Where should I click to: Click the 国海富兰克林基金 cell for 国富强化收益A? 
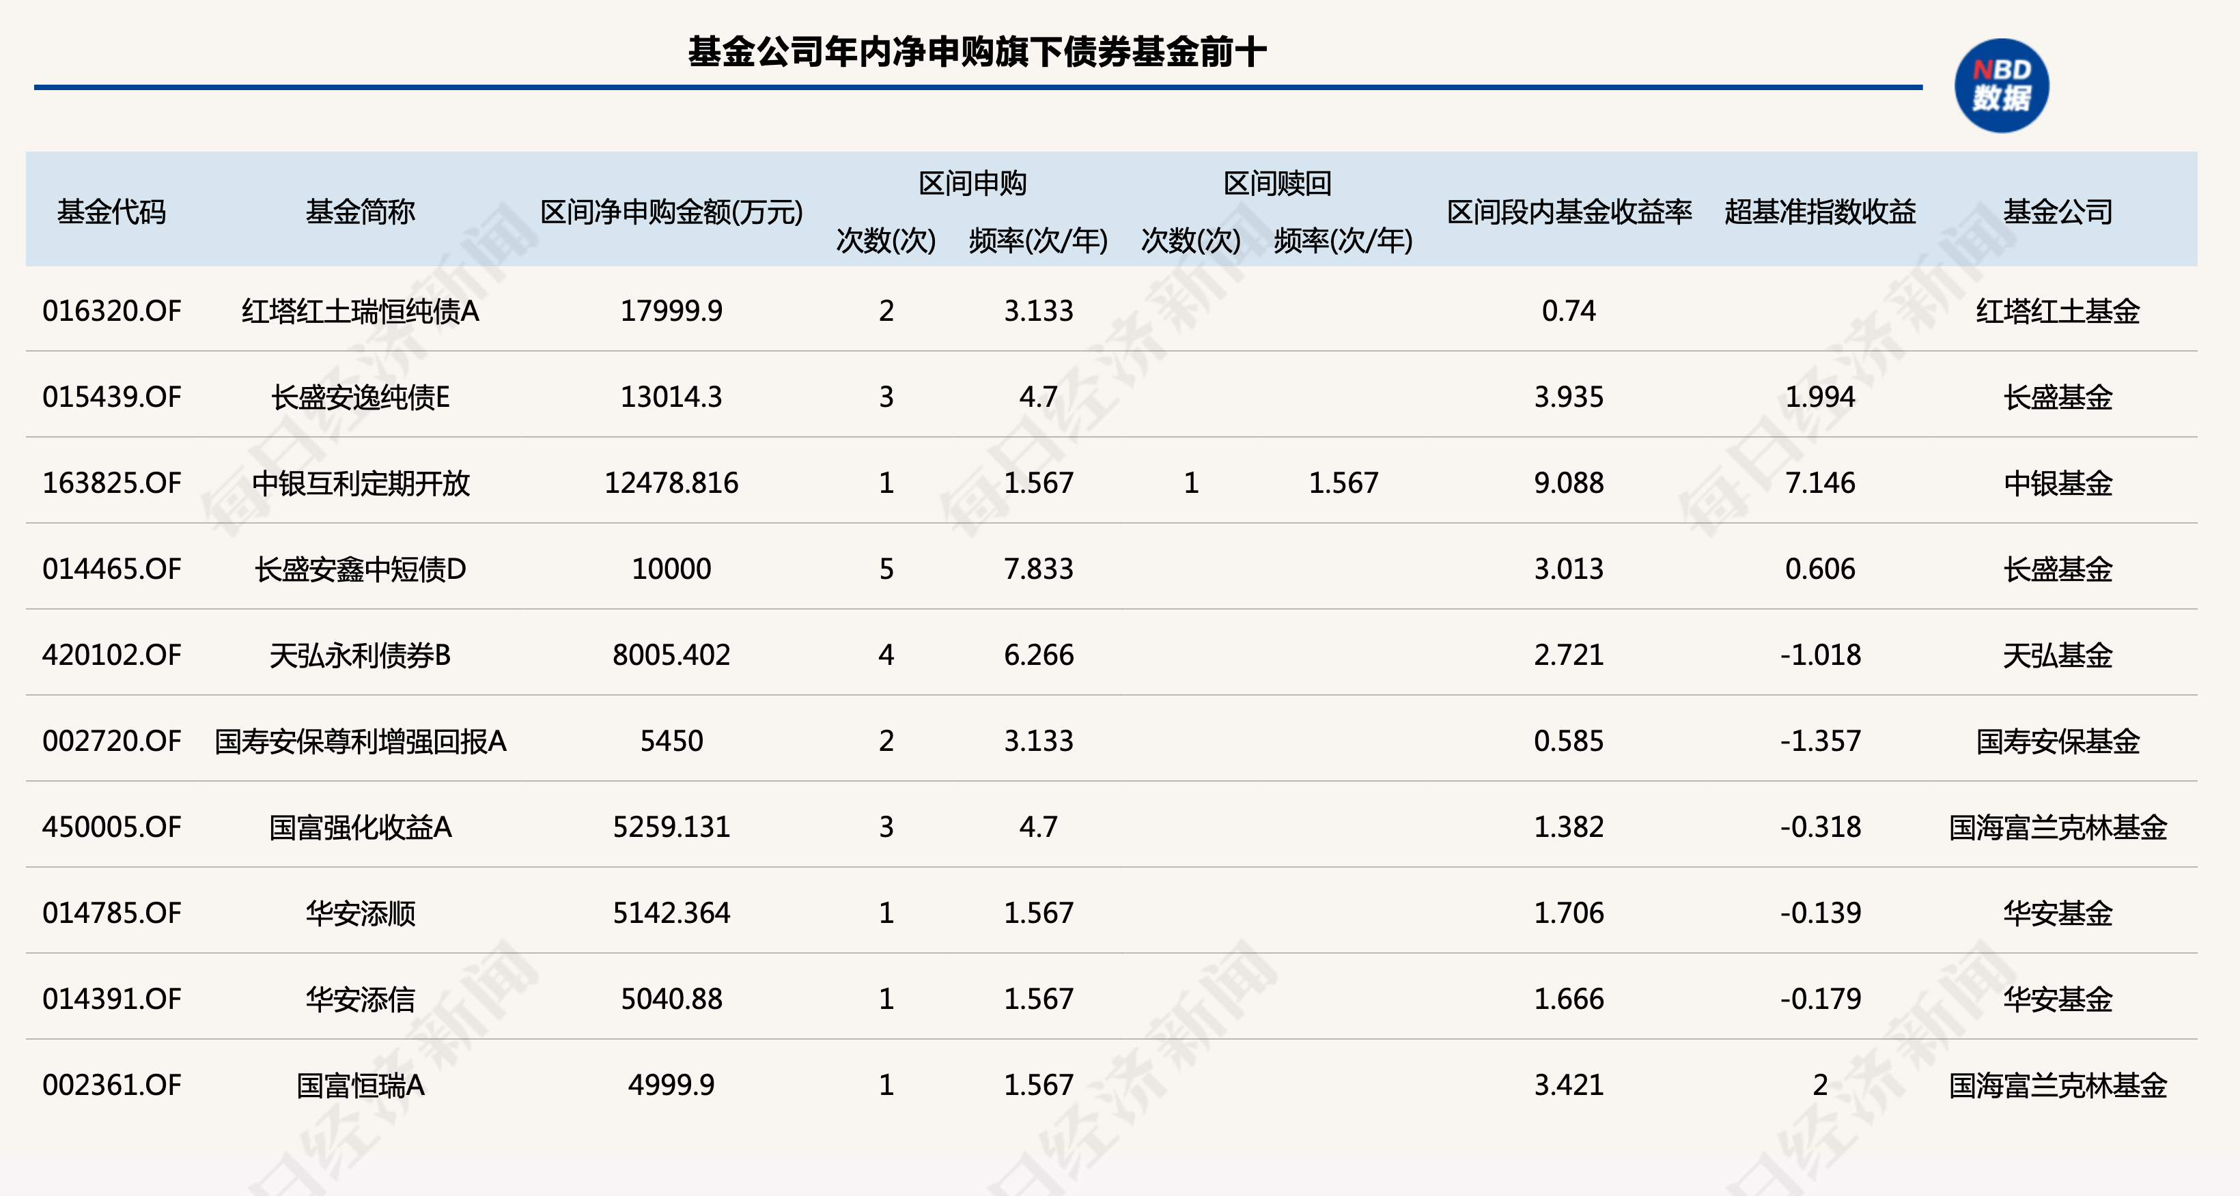tap(2058, 827)
